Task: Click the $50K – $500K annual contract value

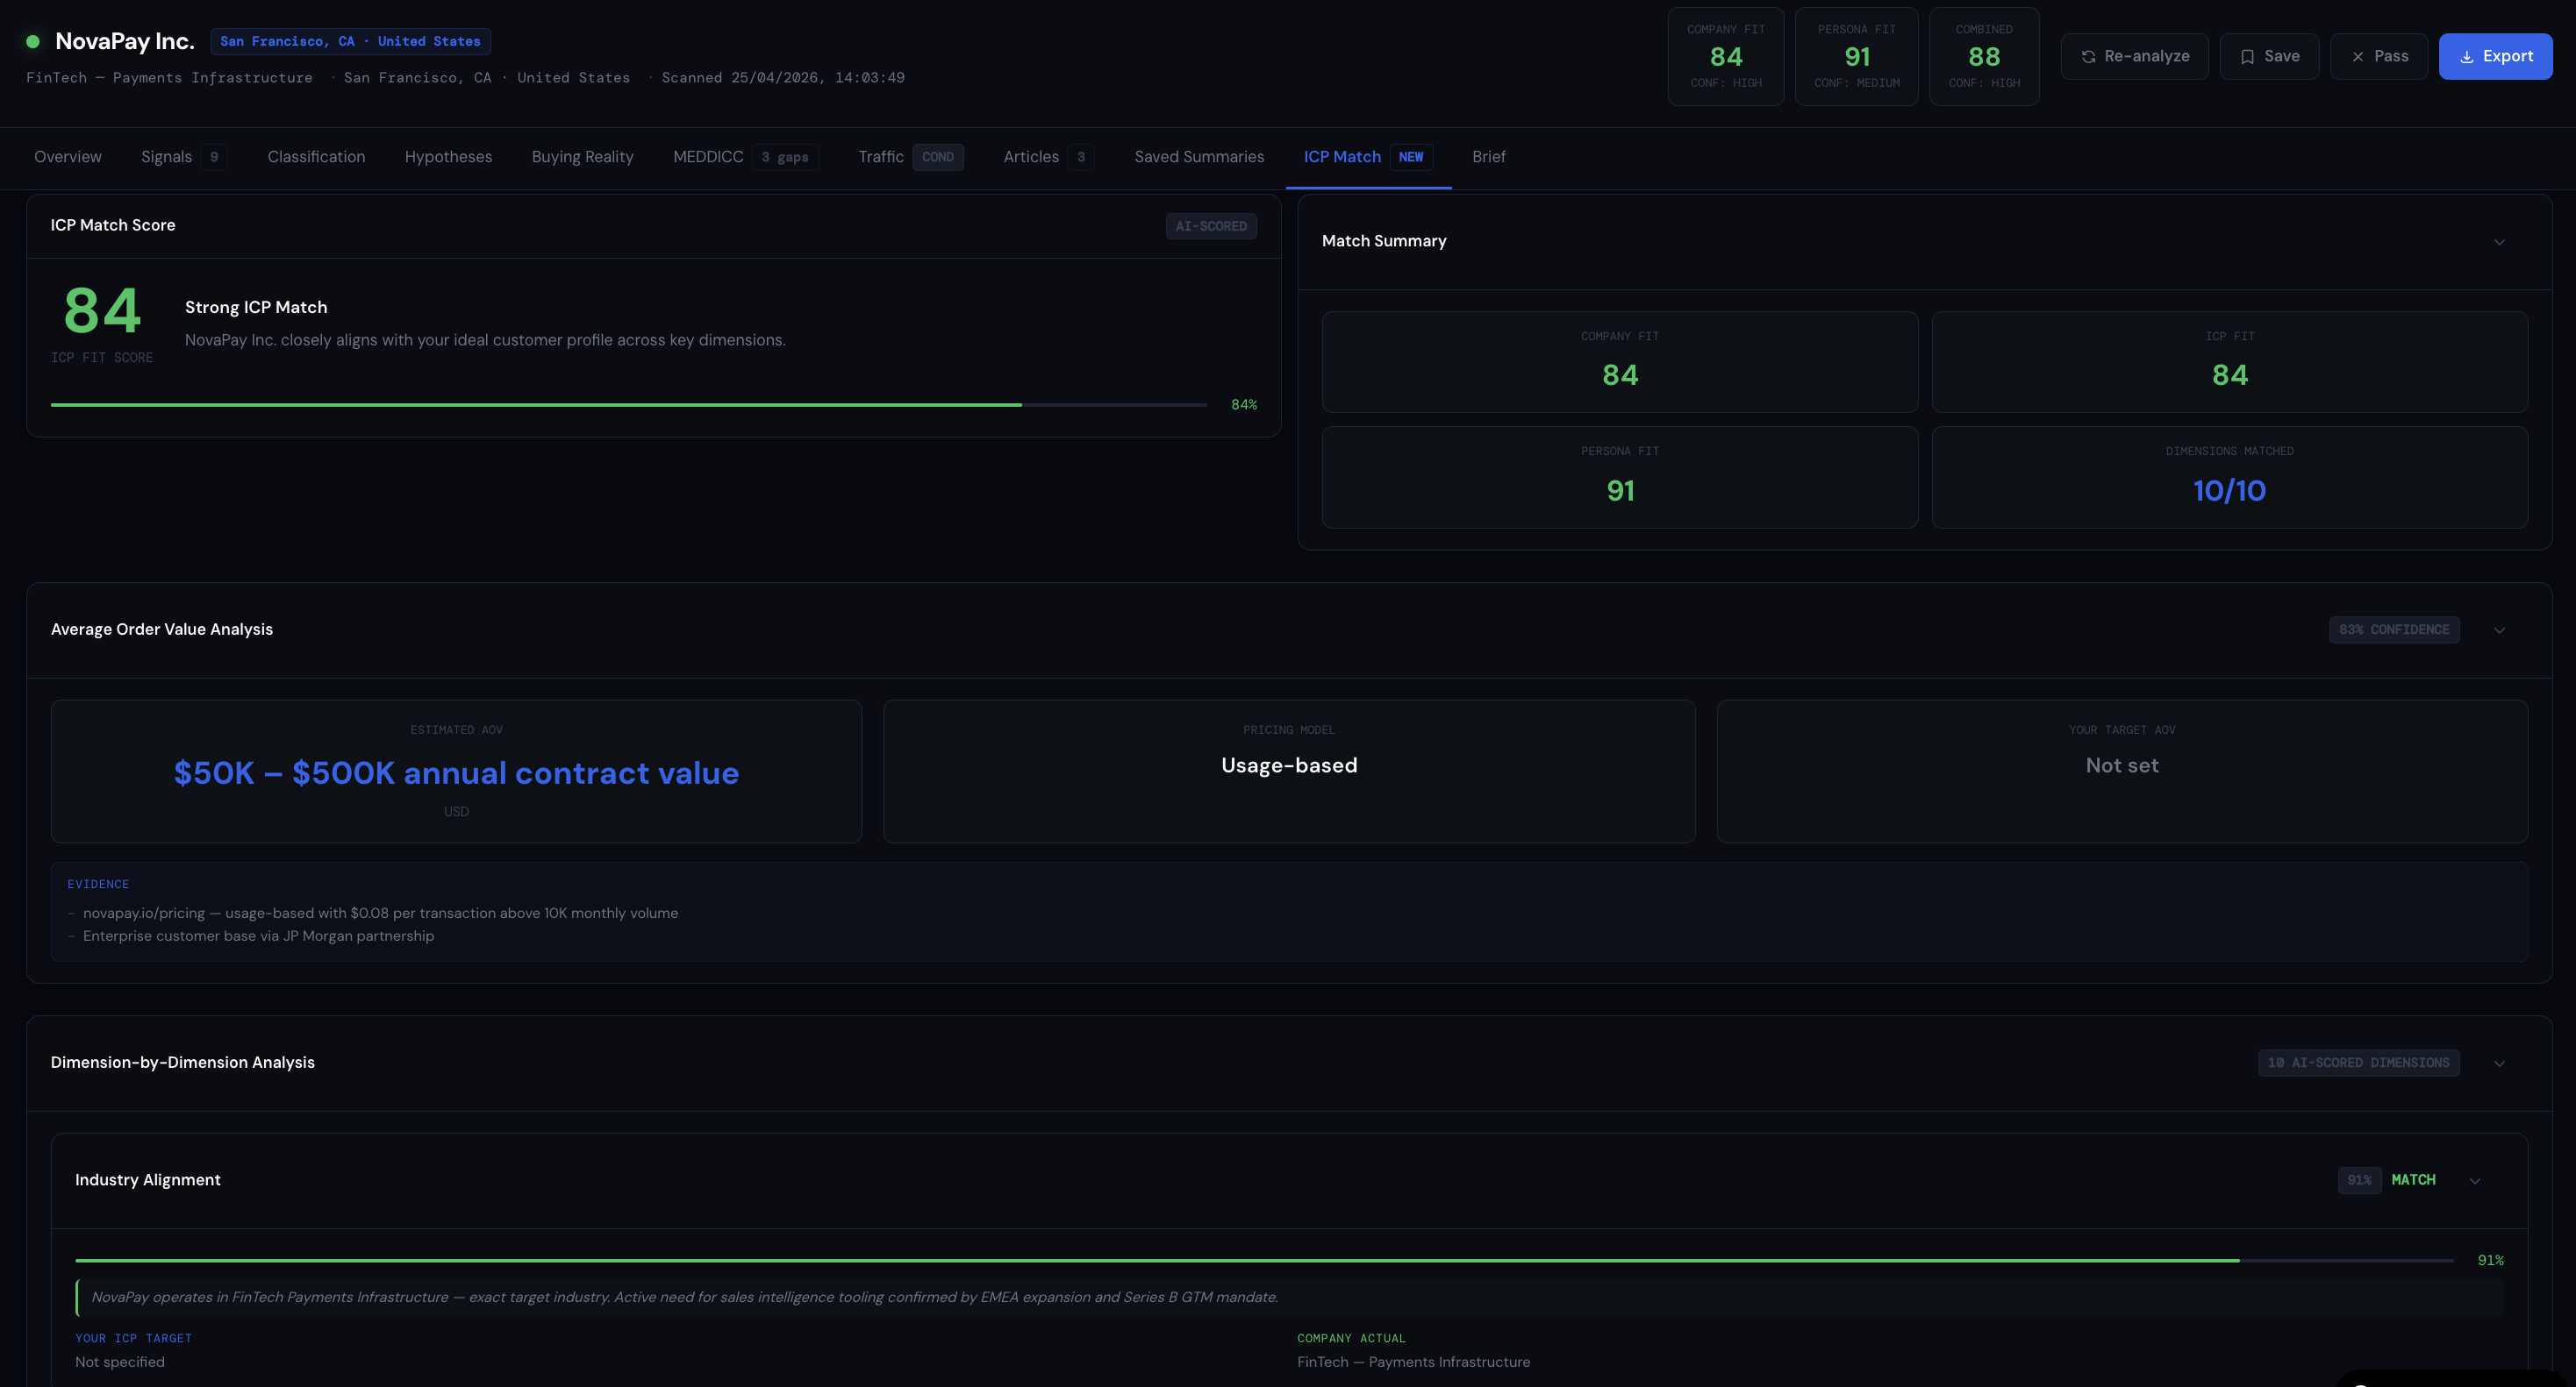Action: tap(456, 772)
